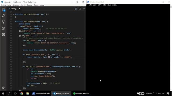Expand the Escritorio toolbar chevron
Image resolution: width=172 pixels, height=96 pixels.
154,92
